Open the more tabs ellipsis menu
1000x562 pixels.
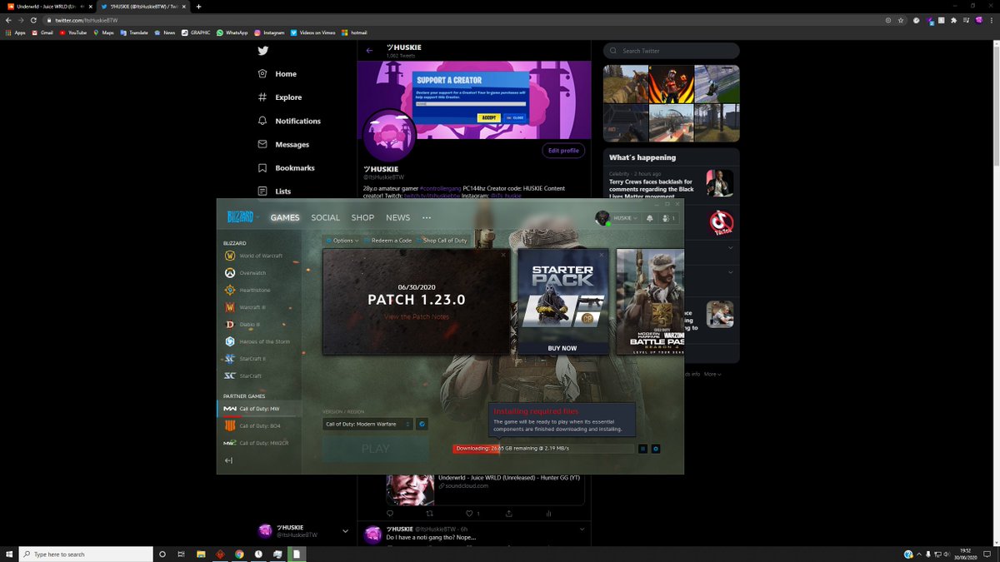point(427,218)
